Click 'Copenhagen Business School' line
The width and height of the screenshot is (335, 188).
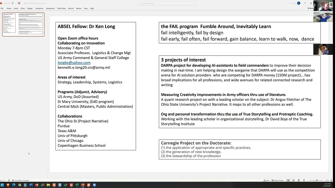(x=82, y=145)
